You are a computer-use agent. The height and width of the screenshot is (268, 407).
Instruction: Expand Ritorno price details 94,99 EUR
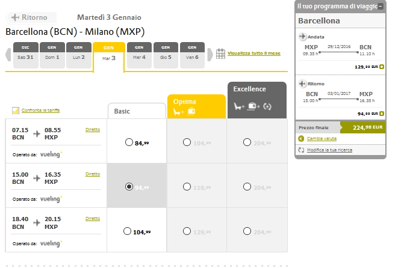coord(382,113)
